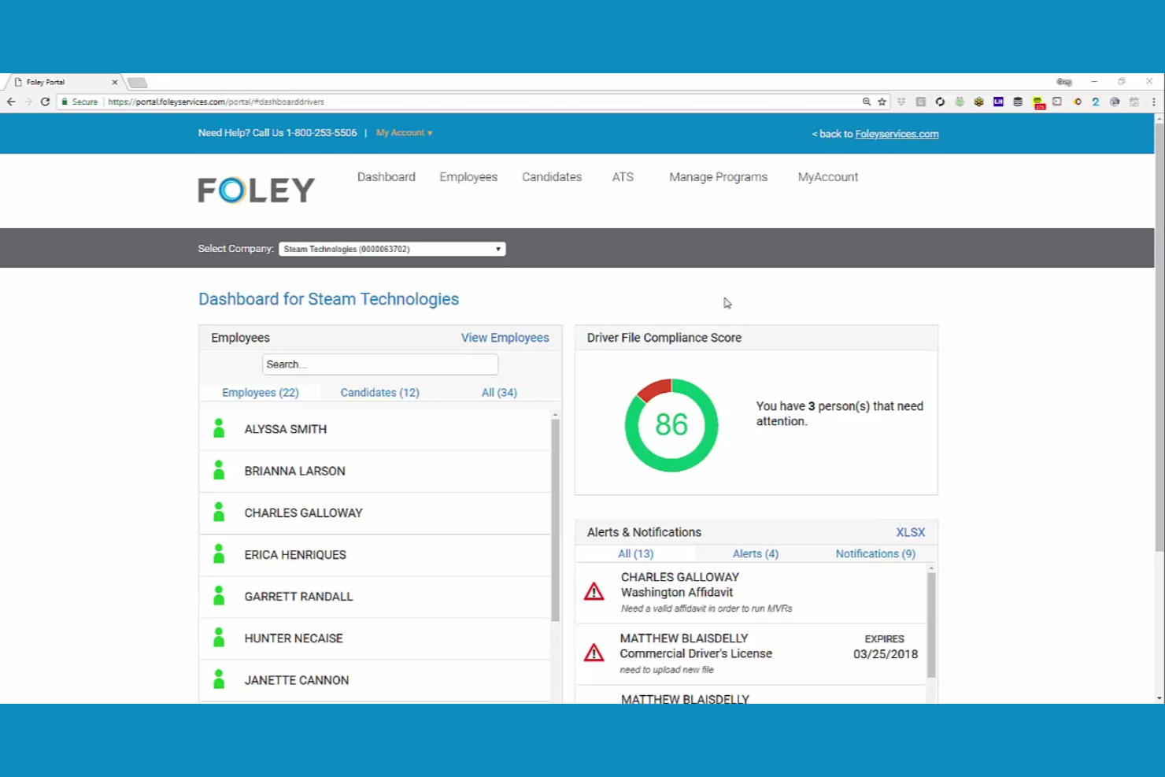Expand the My Account dropdown in top bar

click(x=404, y=133)
